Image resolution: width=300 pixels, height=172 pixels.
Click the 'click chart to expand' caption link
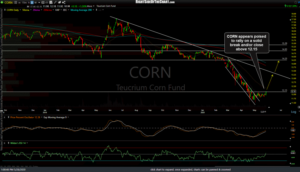(190, 170)
